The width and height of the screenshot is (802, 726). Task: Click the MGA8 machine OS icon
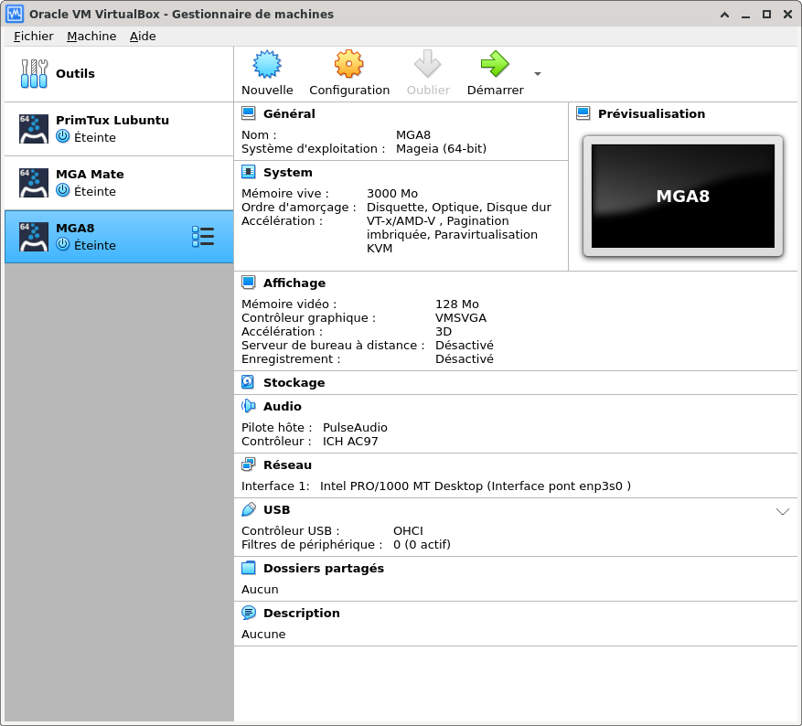click(34, 237)
